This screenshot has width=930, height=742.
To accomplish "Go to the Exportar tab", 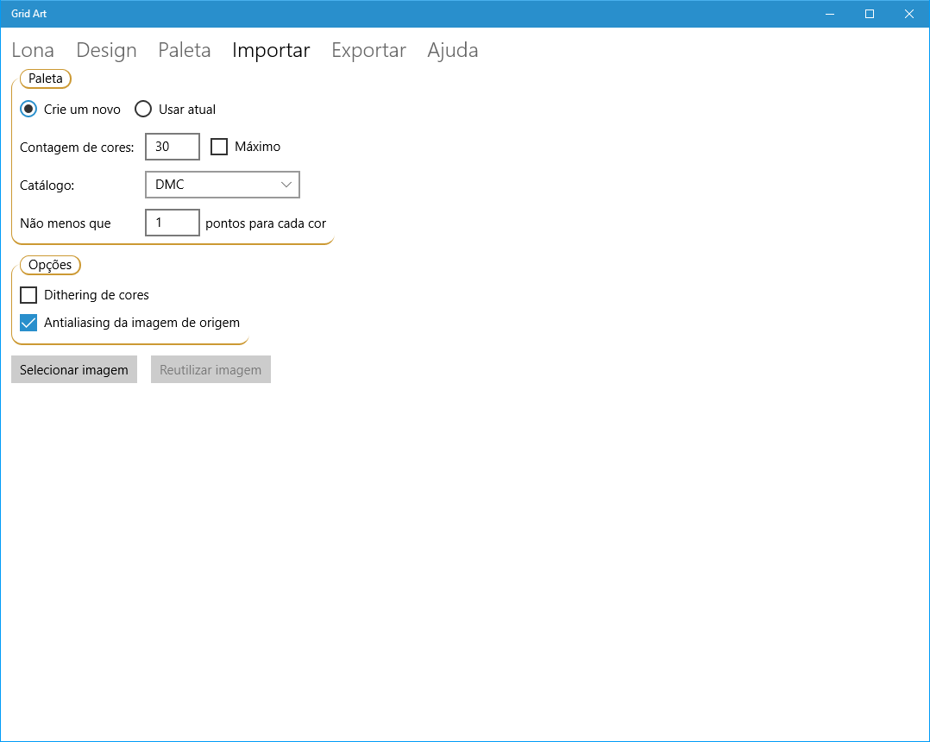I will [x=368, y=50].
